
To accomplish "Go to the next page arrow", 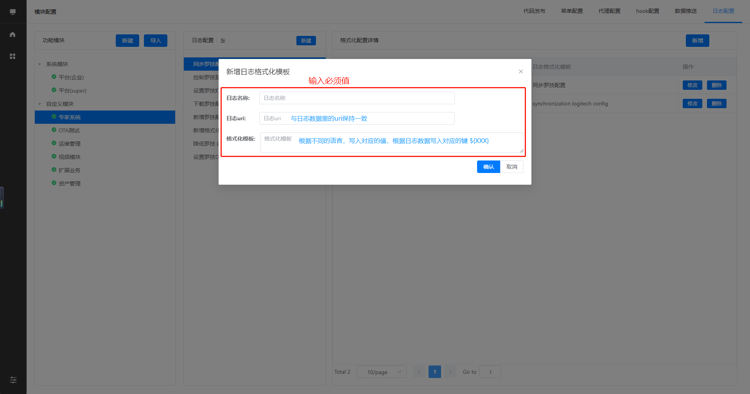I will [450, 372].
